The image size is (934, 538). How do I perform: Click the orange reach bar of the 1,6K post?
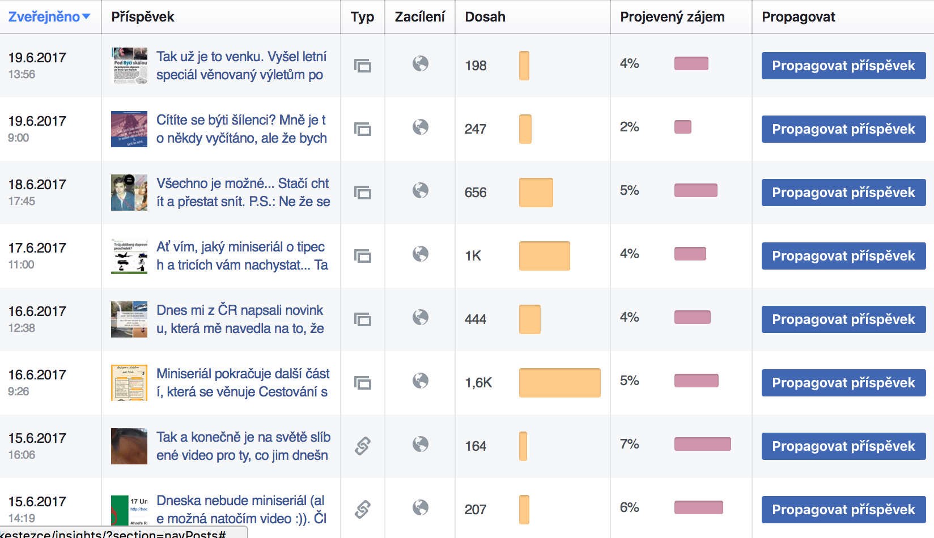point(559,382)
